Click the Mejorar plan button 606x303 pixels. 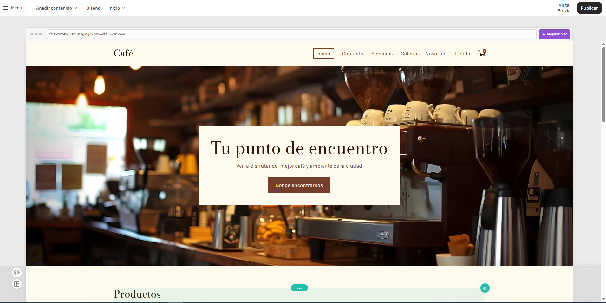coord(554,34)
